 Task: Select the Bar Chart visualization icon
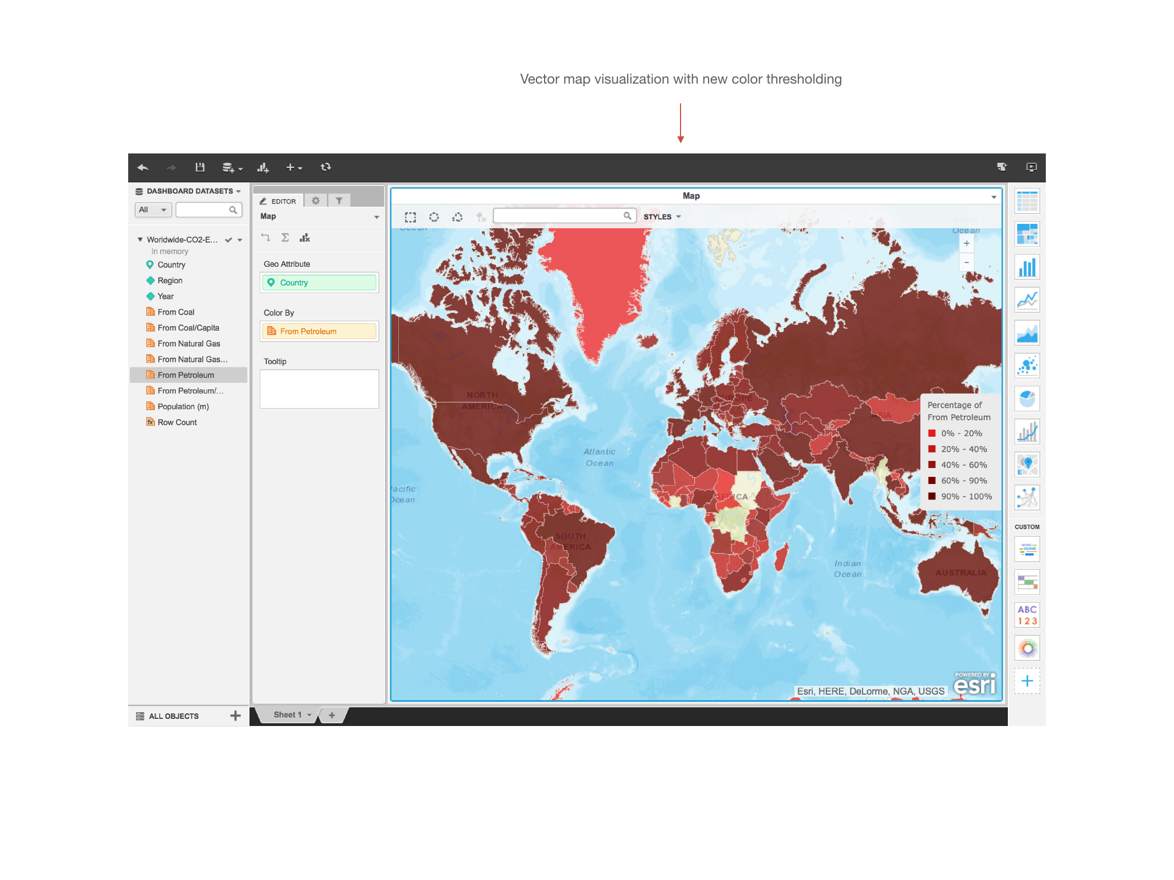click(1027, 267)
